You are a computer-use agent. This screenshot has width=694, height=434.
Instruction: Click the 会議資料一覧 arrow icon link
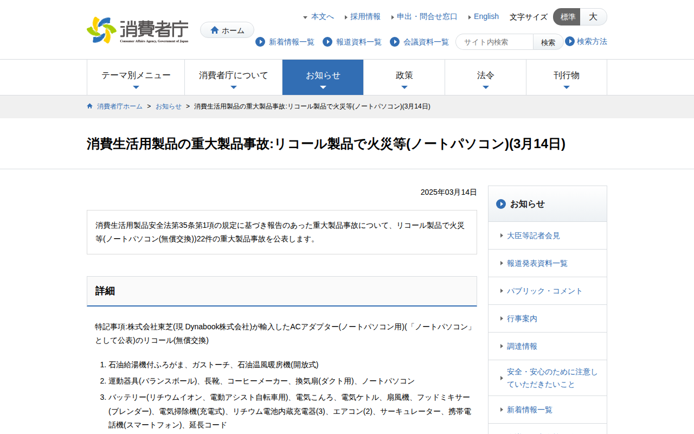(x=395, y=42)
